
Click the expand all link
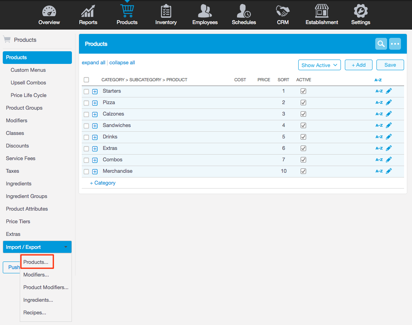pos(93,63)
